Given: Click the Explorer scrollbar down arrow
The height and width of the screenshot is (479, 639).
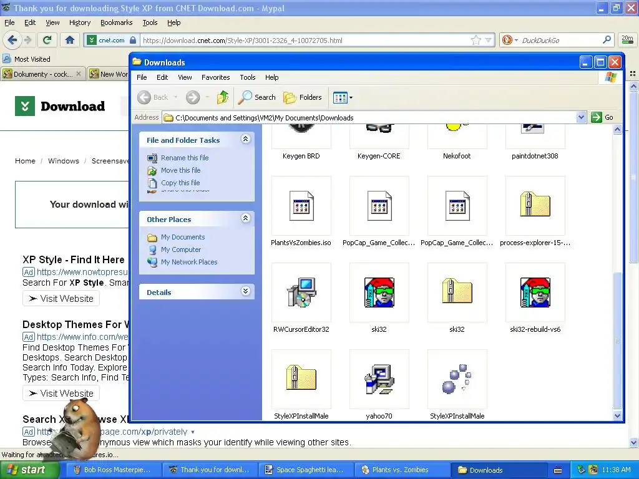Looking at the screenshot, I should [617, 415].
